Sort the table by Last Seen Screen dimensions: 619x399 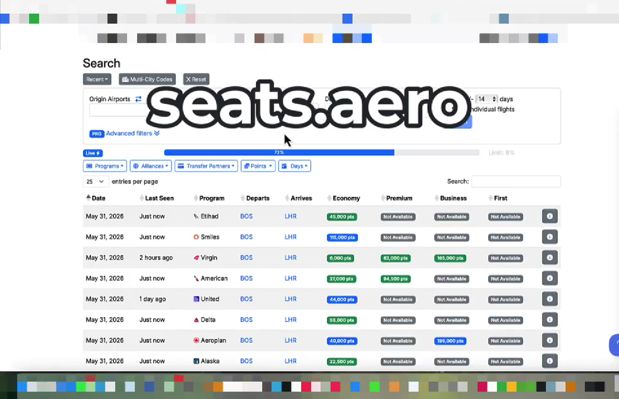coord(157,198)
